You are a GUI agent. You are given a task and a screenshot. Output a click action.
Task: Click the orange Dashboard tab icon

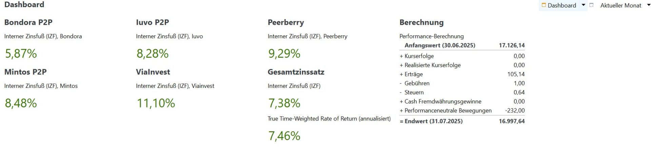544,5
